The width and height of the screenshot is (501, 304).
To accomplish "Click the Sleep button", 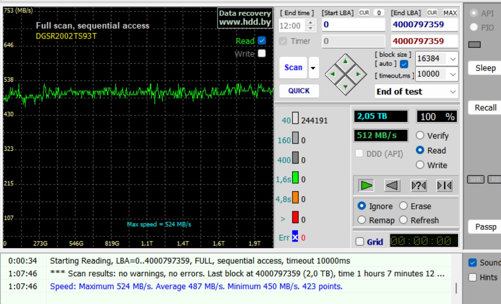I will tap(485, 68).
